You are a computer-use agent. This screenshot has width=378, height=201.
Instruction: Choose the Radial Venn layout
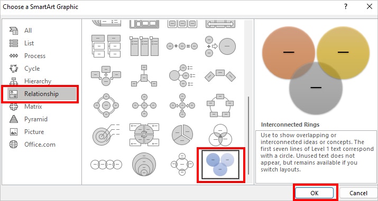(182, 165)
